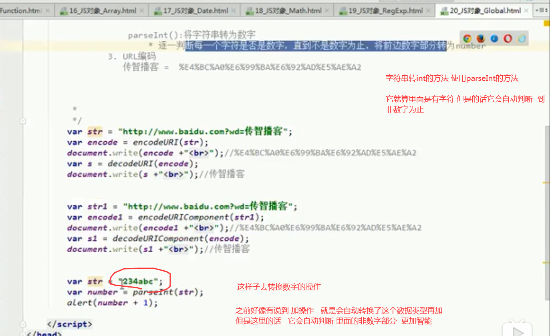
Task: Click the top yellow warning stripe marker
Action: [546, 24]
